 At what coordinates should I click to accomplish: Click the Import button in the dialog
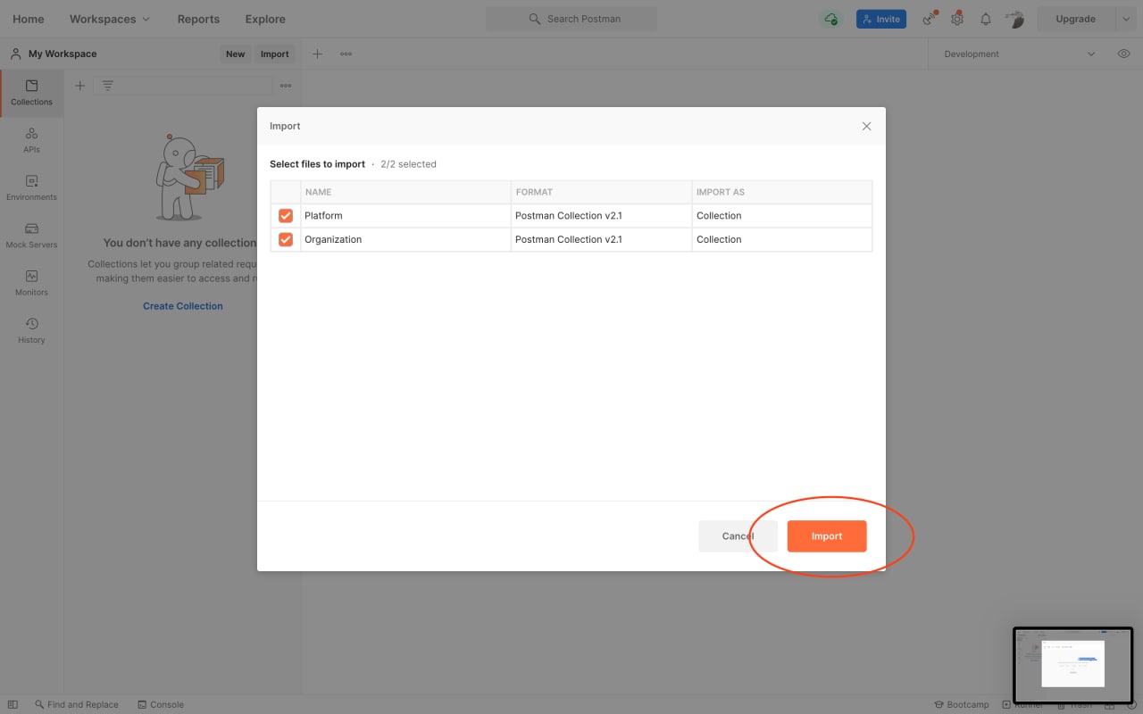pyautogui.click(x=827, y=536)
